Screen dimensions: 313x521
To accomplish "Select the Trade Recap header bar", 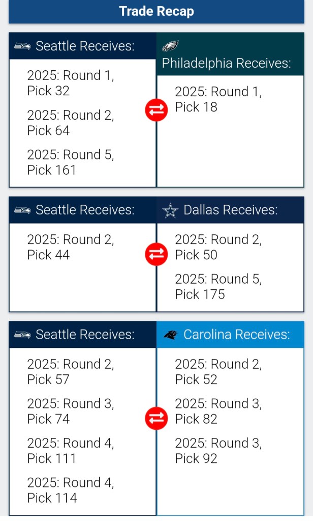I will click(x=156, y=11).
